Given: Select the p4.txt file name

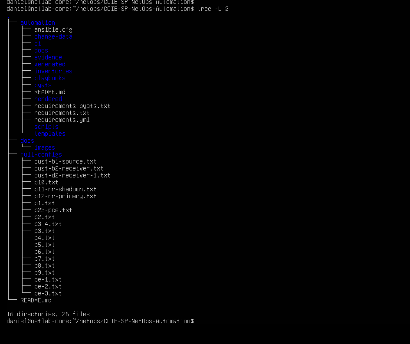Looking at the screenshot, I should [x=44, y=238].
